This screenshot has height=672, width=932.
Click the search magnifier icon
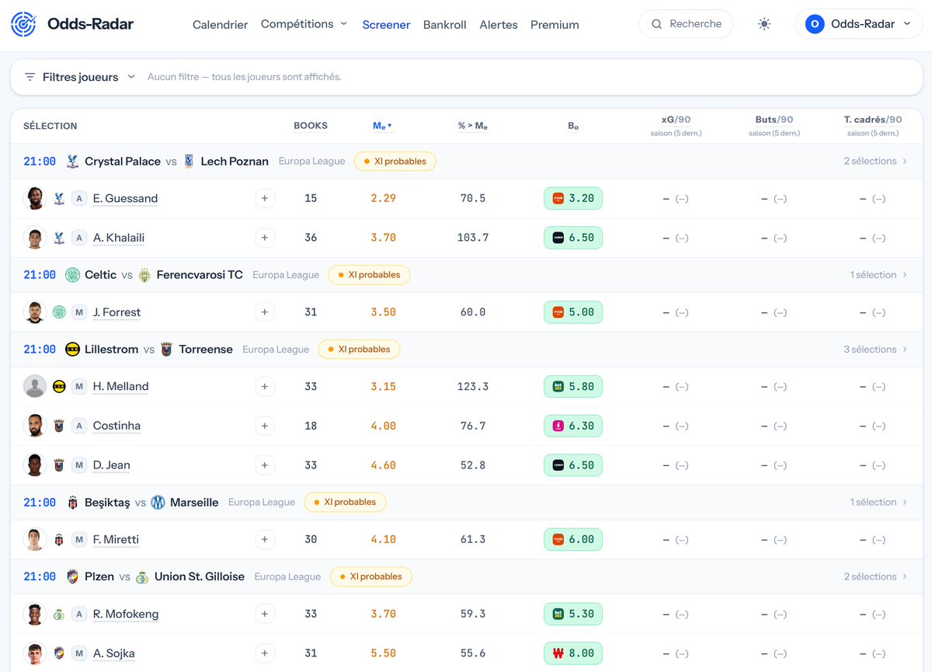(x=657, y=24)
